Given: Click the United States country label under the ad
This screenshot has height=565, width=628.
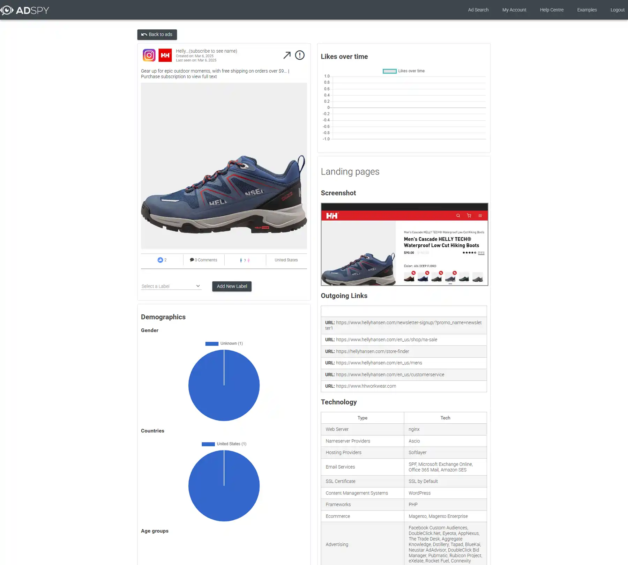Looking at the screenshot, I should (x=286, y=260).
